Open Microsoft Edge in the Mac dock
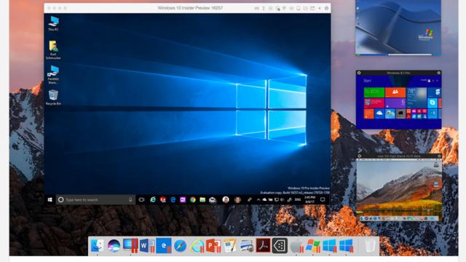The height and width of the screenshot is (262, 466). click(164, 246)
